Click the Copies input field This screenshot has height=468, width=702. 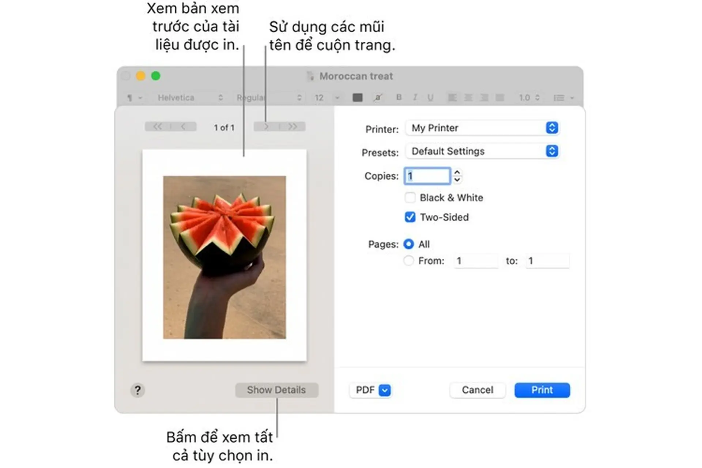pyautogui.click(x=427, y=176)
